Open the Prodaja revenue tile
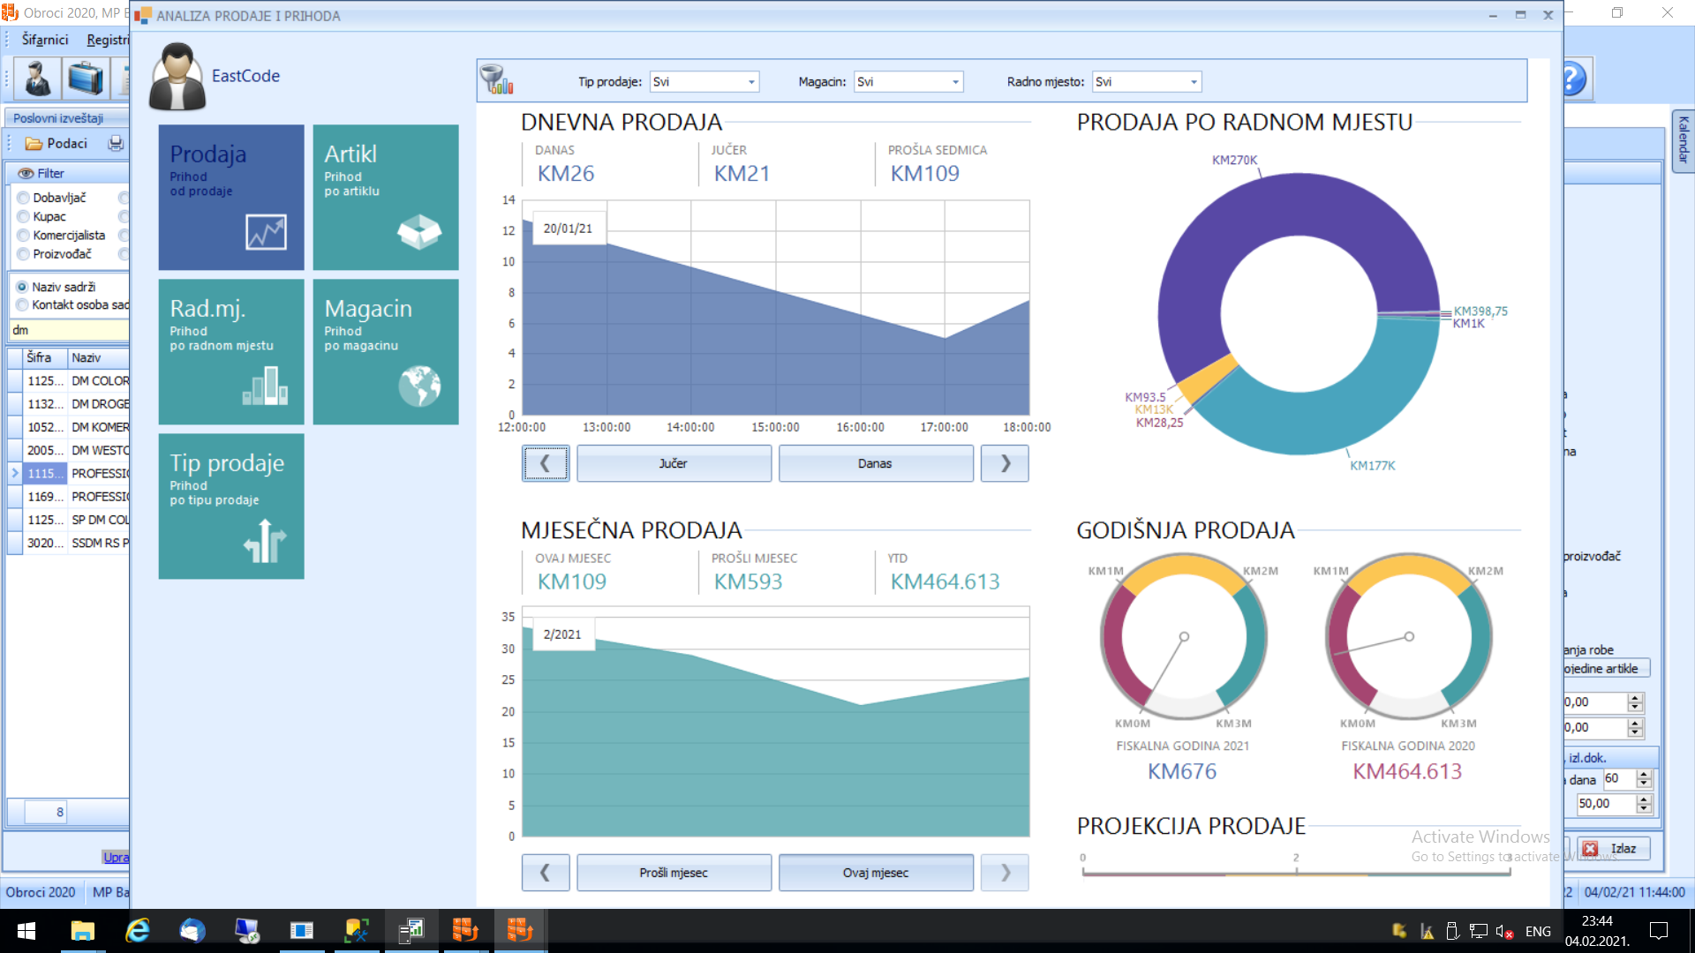This screenshot has height=953, width=1695. coord(231,197)
